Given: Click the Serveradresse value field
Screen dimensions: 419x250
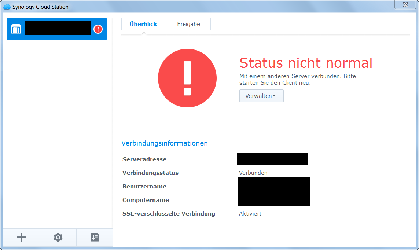Looking at the screenshot, I should coord(272,159).
